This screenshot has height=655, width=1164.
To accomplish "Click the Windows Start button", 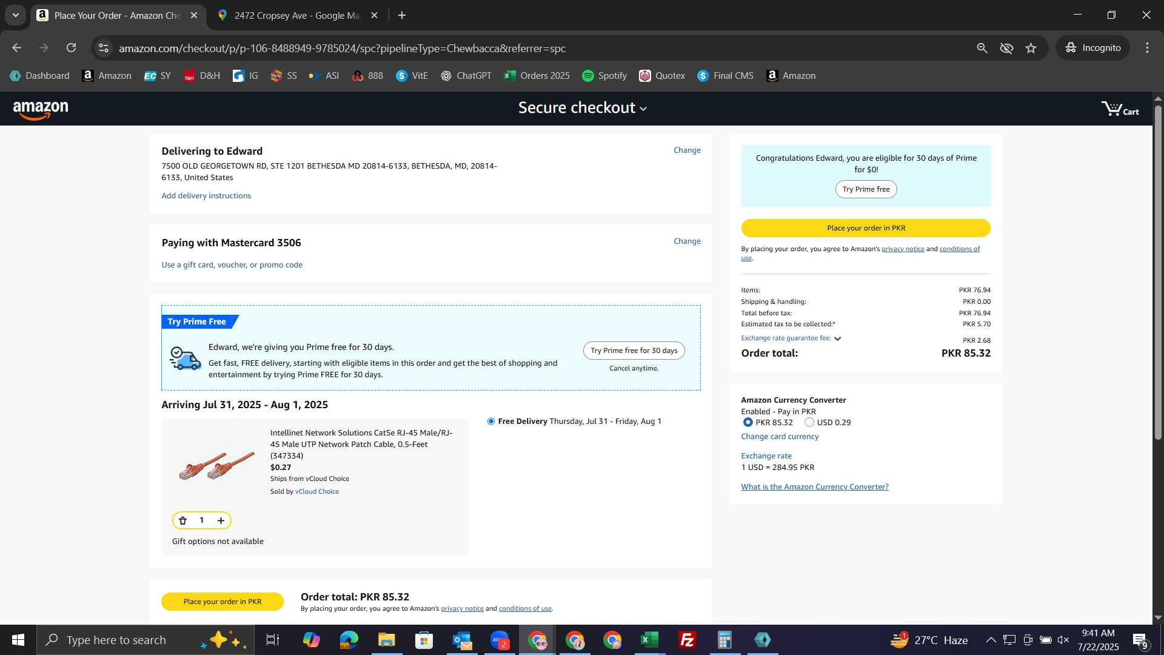I will [18, 640].
